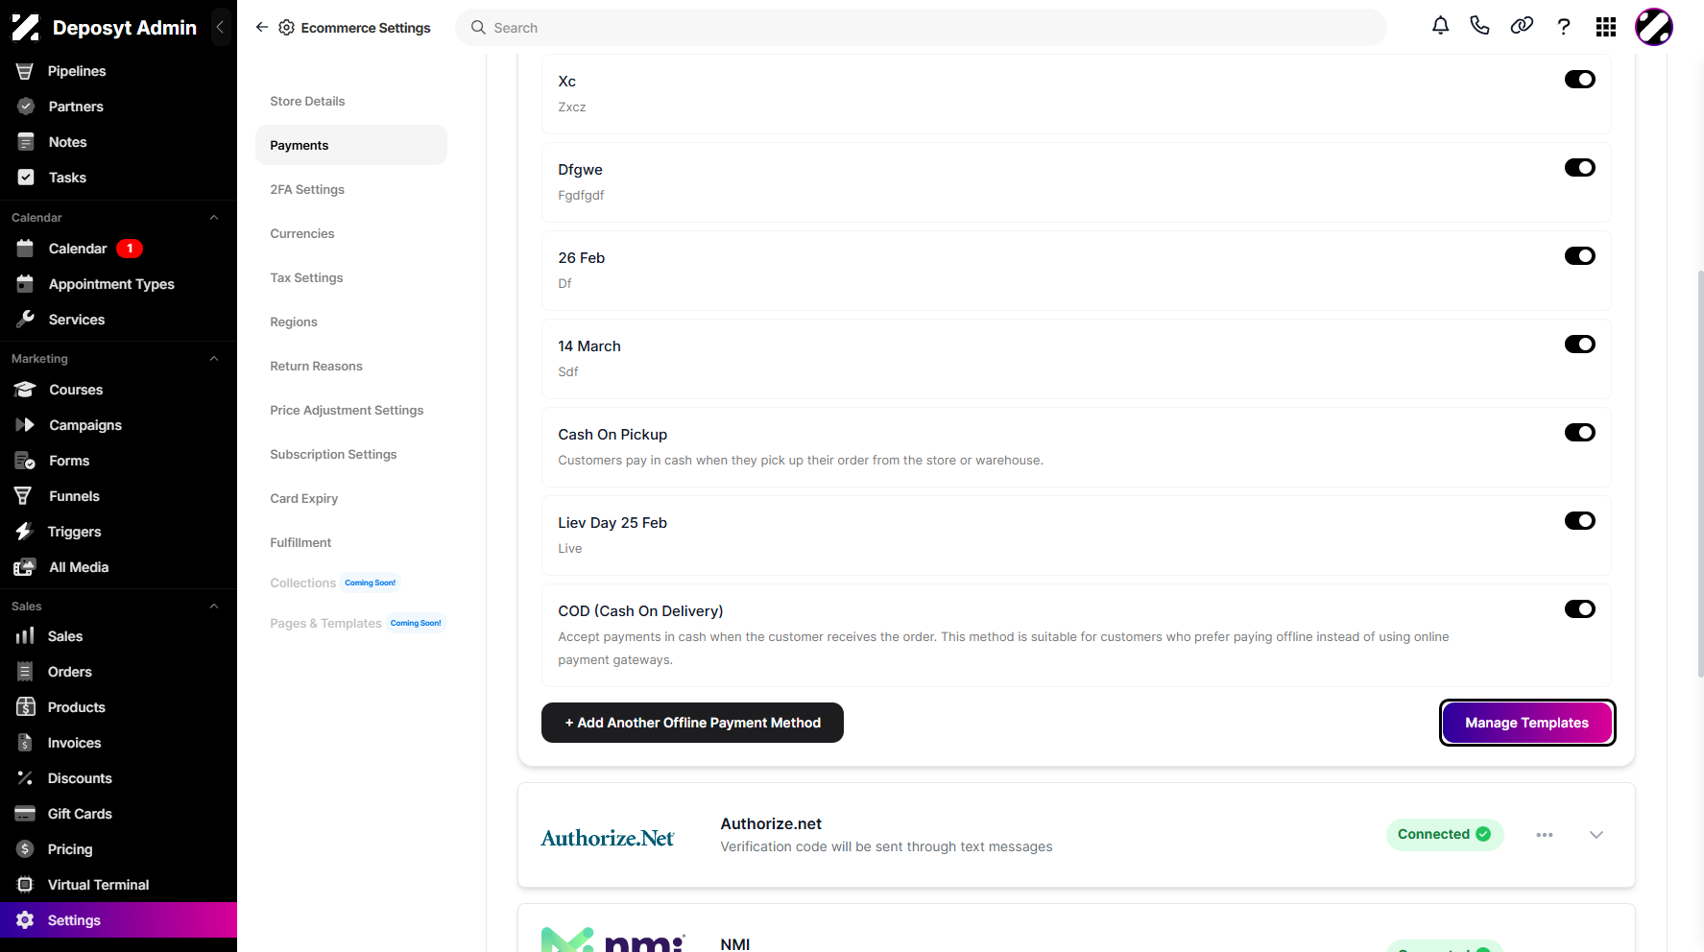Image resolution: width=1704 pixels, height=952 pixels.
Task: Collapse the Marketing sidebar section
Action: click(x=214, y=359)
